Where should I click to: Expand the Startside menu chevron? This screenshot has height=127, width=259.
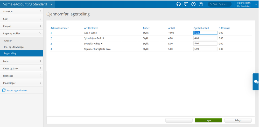[x=41, y=12]
